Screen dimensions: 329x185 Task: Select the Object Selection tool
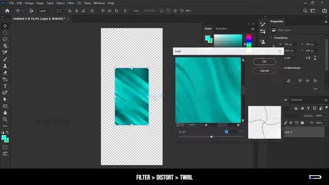click(5, 46)
